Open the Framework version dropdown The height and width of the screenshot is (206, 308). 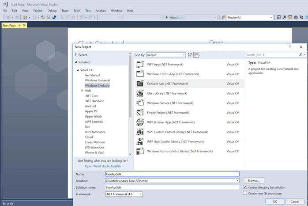124,194
